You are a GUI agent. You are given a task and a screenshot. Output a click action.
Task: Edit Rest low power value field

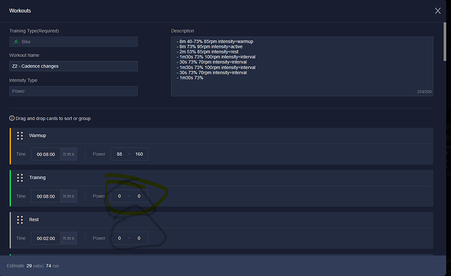pos(120,238)
